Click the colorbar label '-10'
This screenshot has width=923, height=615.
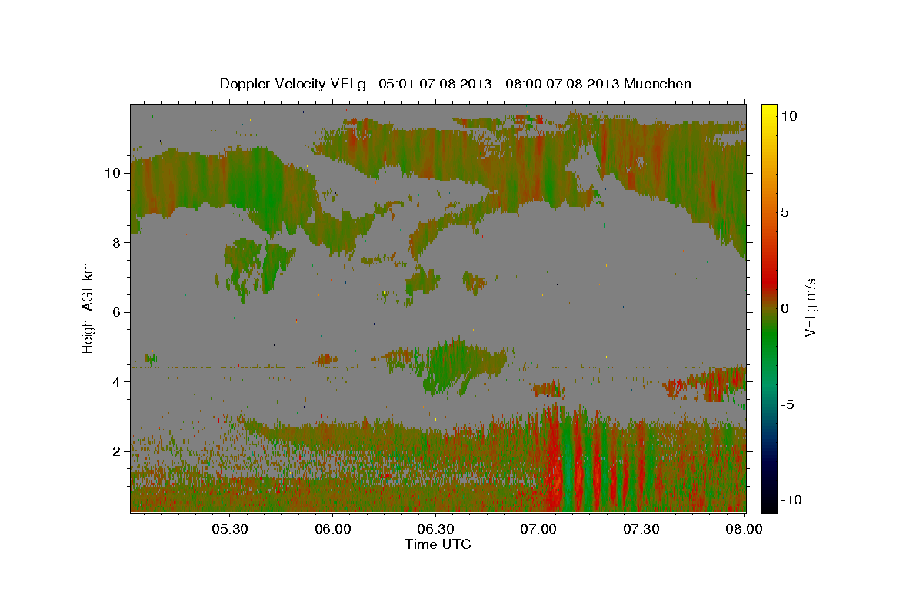pos(792,500)
